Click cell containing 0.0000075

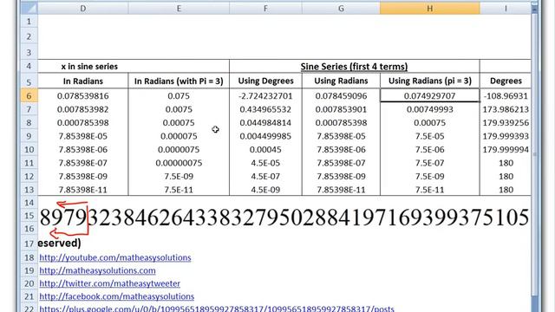(179, 150)
